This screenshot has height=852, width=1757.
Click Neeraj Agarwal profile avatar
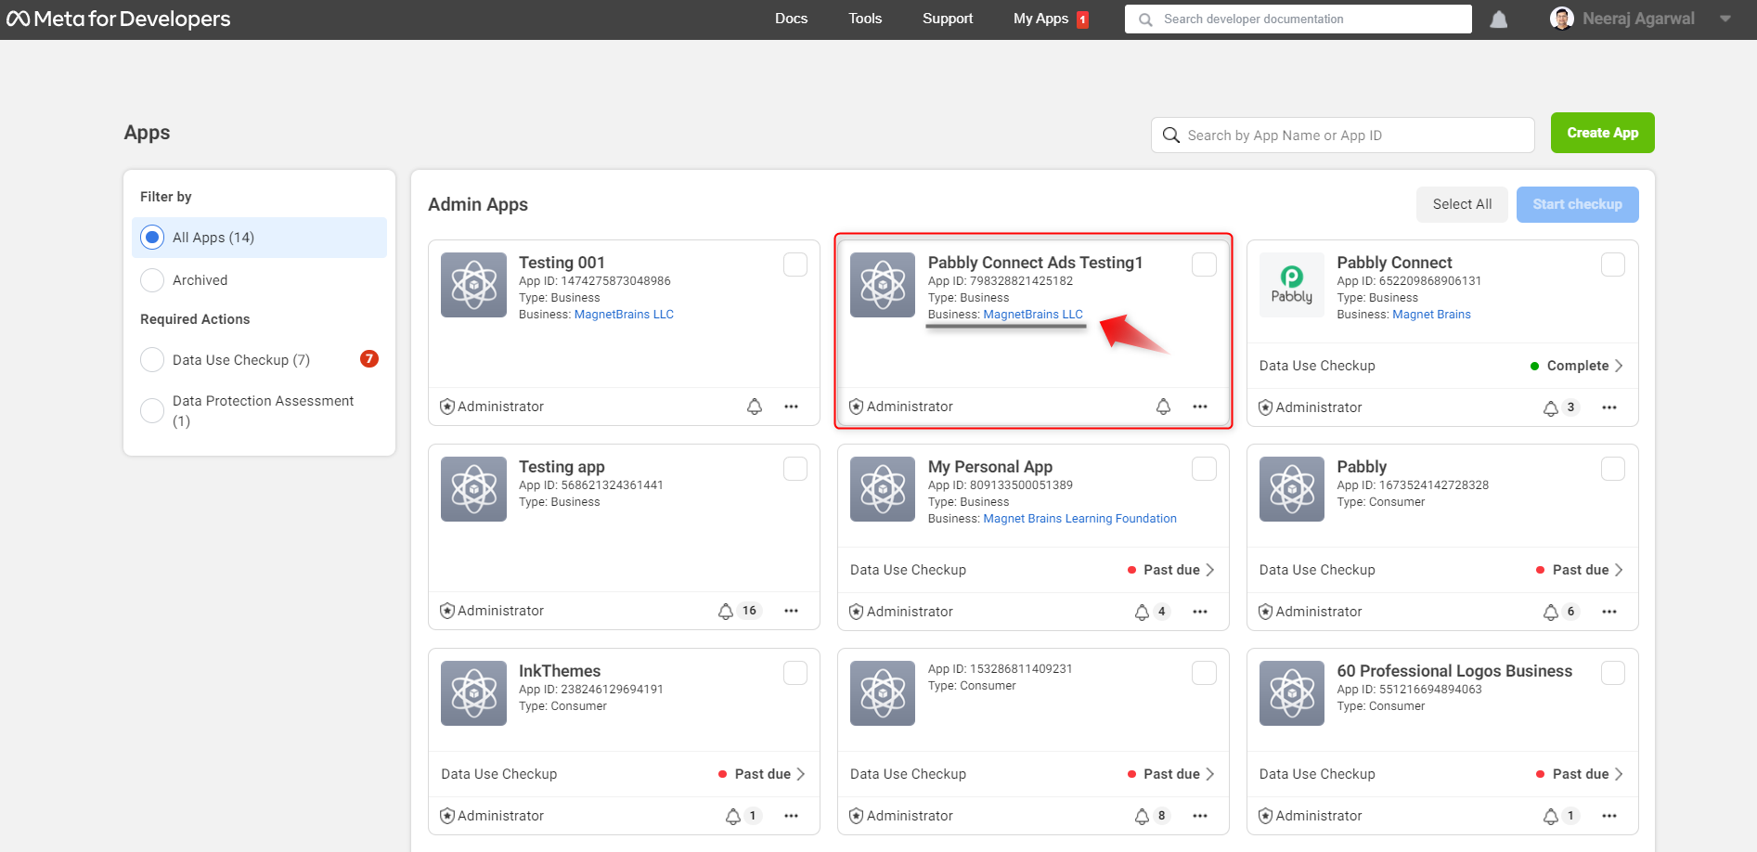pyautogui.click(x=1562, y=19)
